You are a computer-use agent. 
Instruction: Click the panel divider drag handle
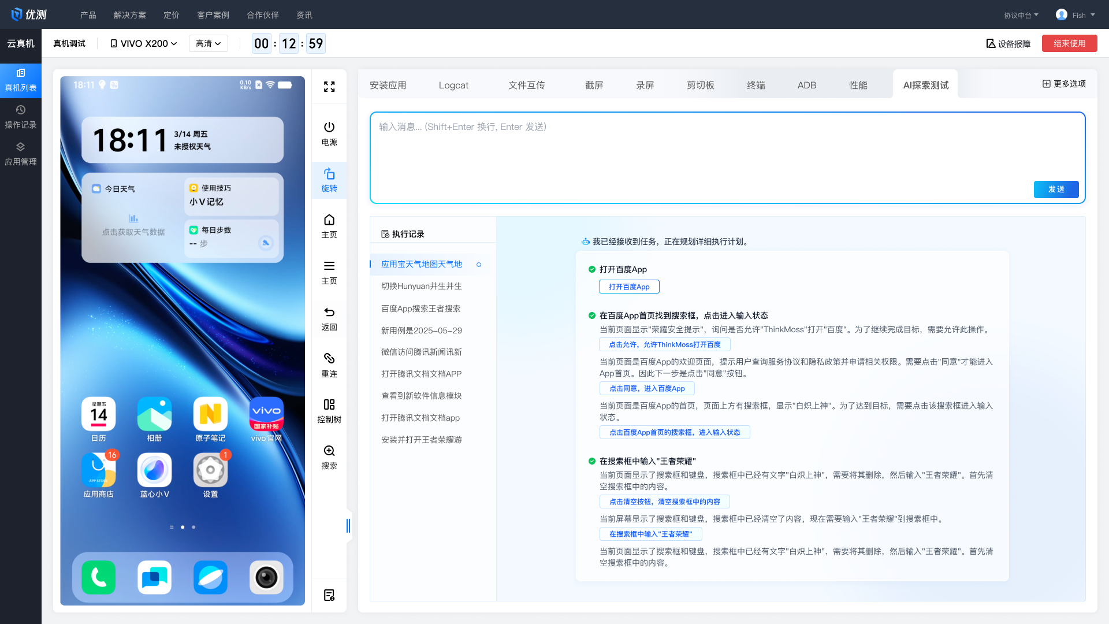coord(348,526)
